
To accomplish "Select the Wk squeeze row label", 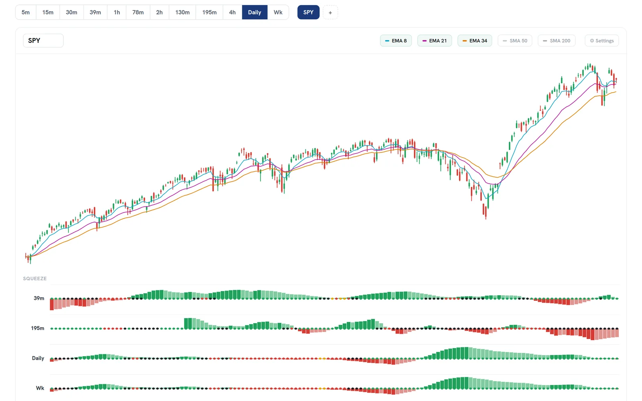I will click(x=40, y=388).
